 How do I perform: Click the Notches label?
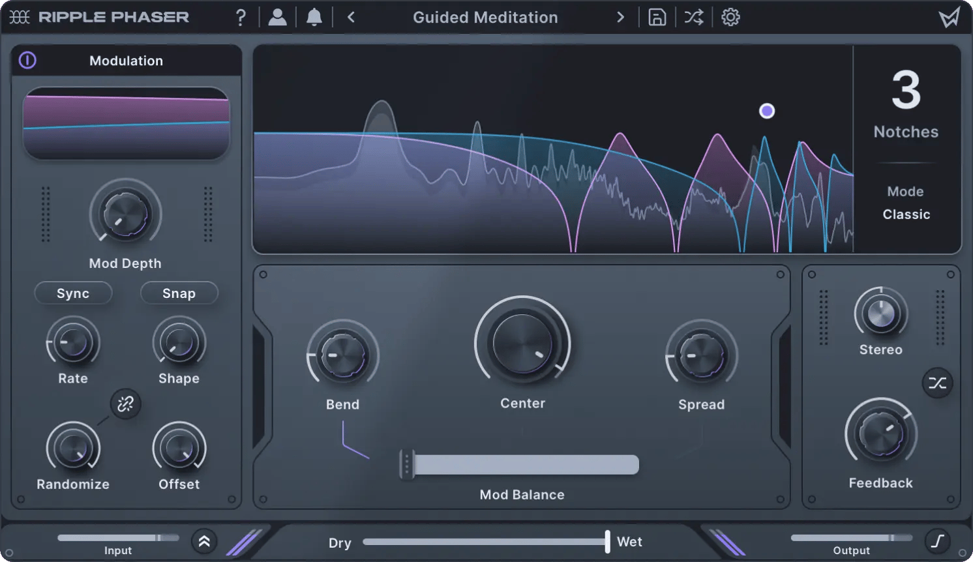pos(906,132)
